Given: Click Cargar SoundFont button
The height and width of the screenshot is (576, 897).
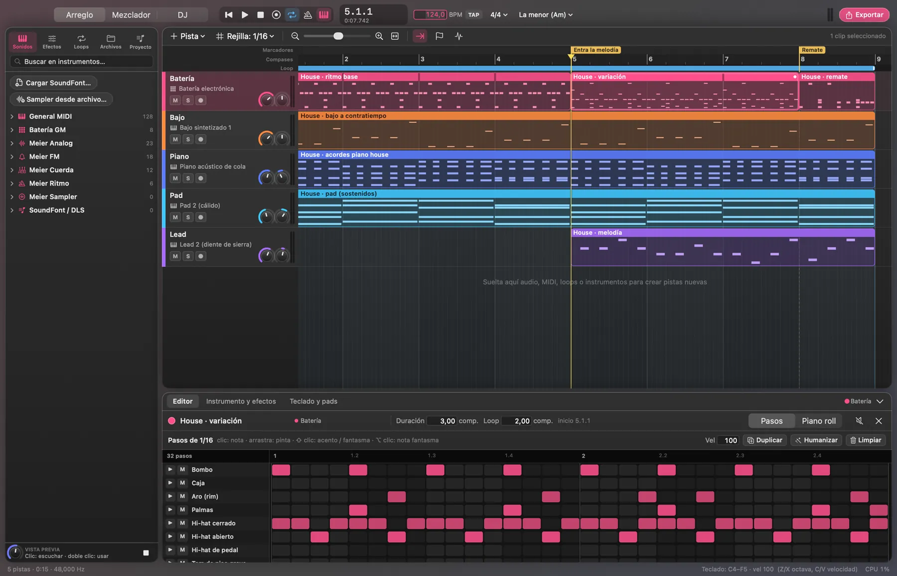Looking at the screenshot, I should pyautogui.click(x=53, y=83).
